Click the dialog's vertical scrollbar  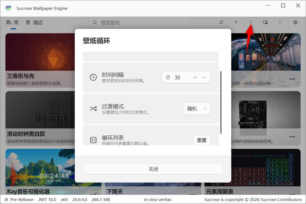coord(221,103)
